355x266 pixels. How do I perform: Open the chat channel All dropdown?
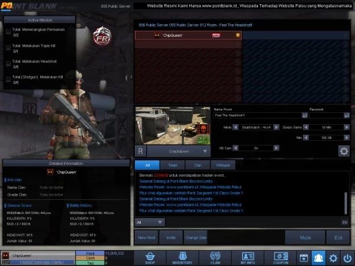(150, 222)
